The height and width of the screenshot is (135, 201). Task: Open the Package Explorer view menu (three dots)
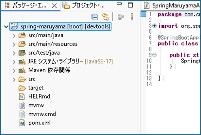[x=132, y=16]
